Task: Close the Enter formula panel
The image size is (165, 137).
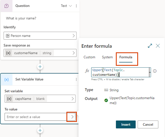Action: tap(158, 46)
